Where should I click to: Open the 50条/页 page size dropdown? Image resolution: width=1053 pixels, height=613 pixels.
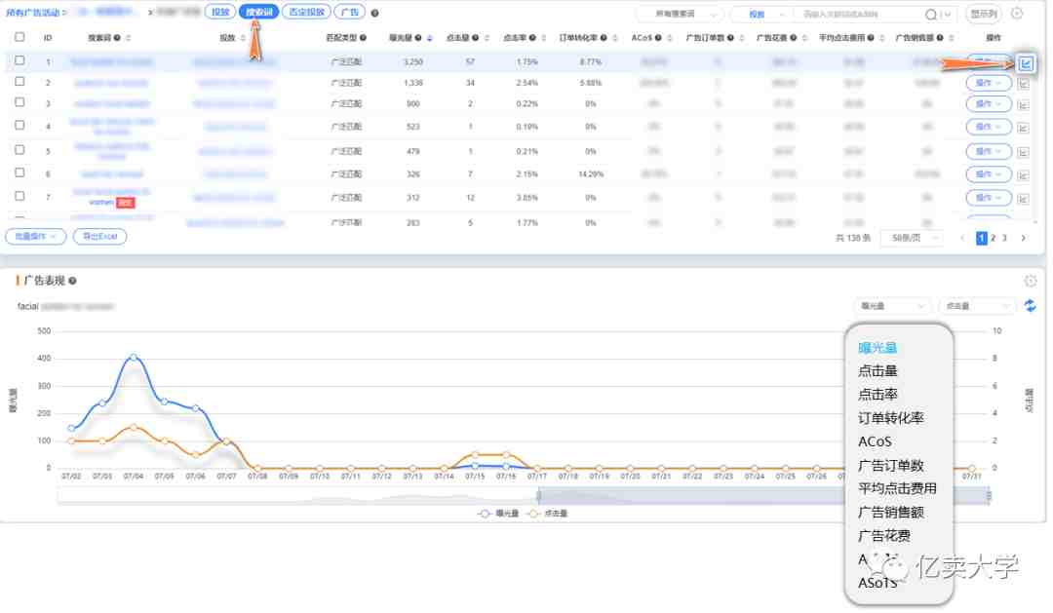click(x=913, y=238)
